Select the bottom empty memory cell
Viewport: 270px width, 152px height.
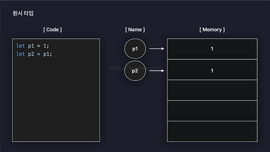coord(212,131)
